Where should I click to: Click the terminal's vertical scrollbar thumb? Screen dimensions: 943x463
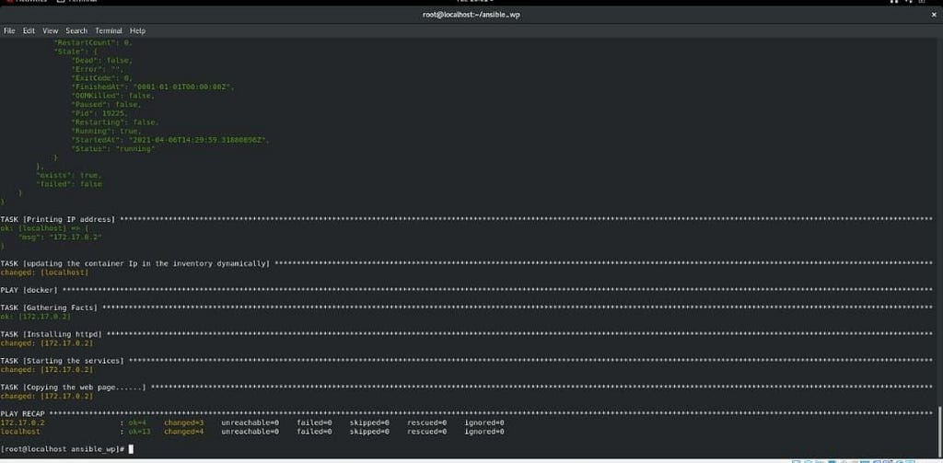point(940,431)
